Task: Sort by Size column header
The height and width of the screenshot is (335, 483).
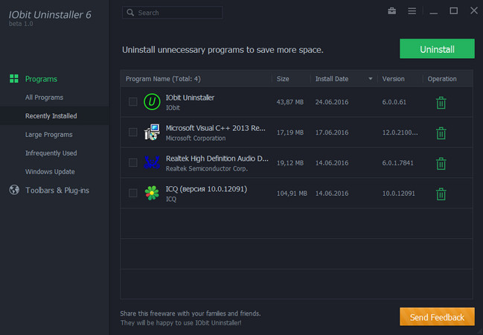Action: click(283, 79)
